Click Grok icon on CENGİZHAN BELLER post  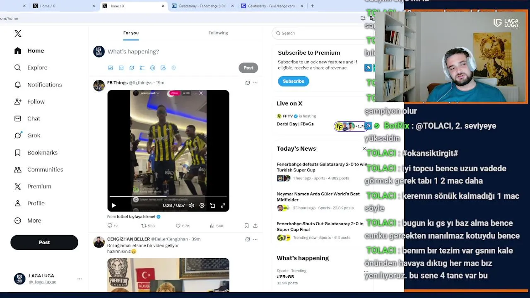click(248, 239)
